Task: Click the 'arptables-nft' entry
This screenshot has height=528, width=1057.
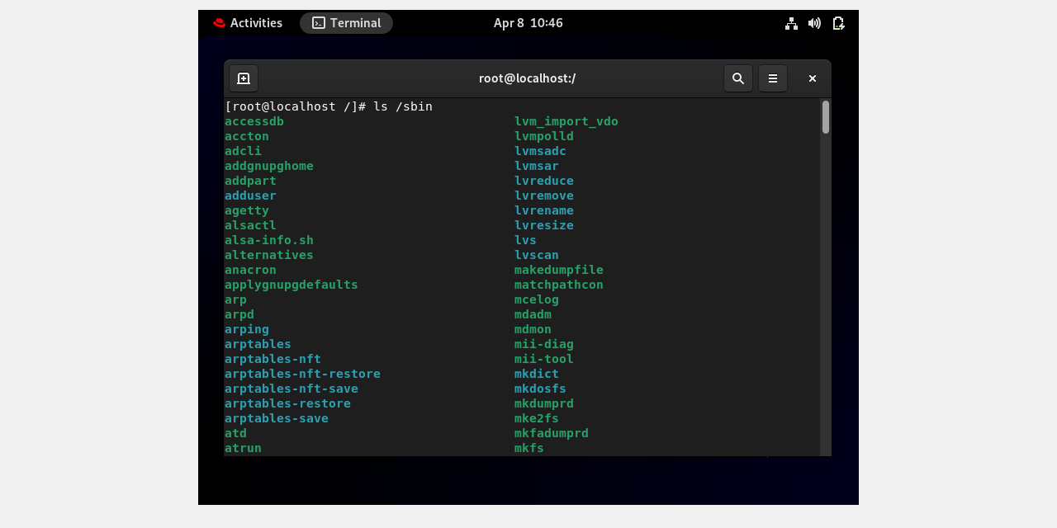Action: click(x=273, y=359)
